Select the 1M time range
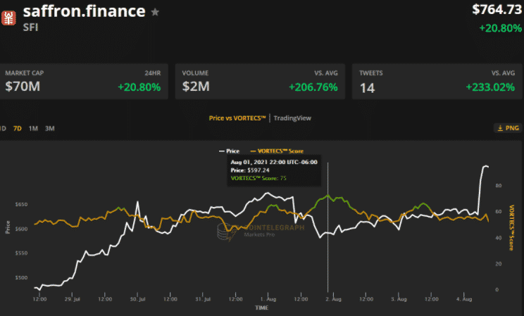This screenshot has height=316, width=524. (x=33, y=128)
